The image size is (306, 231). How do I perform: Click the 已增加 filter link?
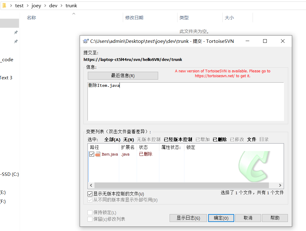point(202,140)
